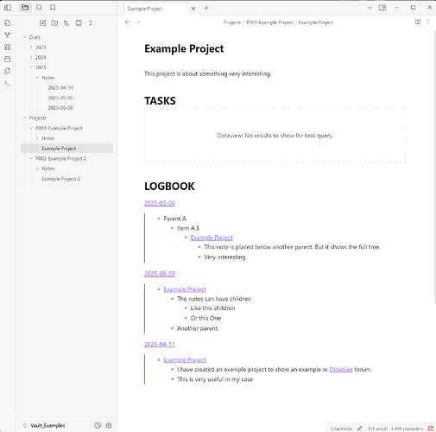Follow the 2025-05-05 logbook link
This screenshot has height=432, width=436.
coord(160,274)
